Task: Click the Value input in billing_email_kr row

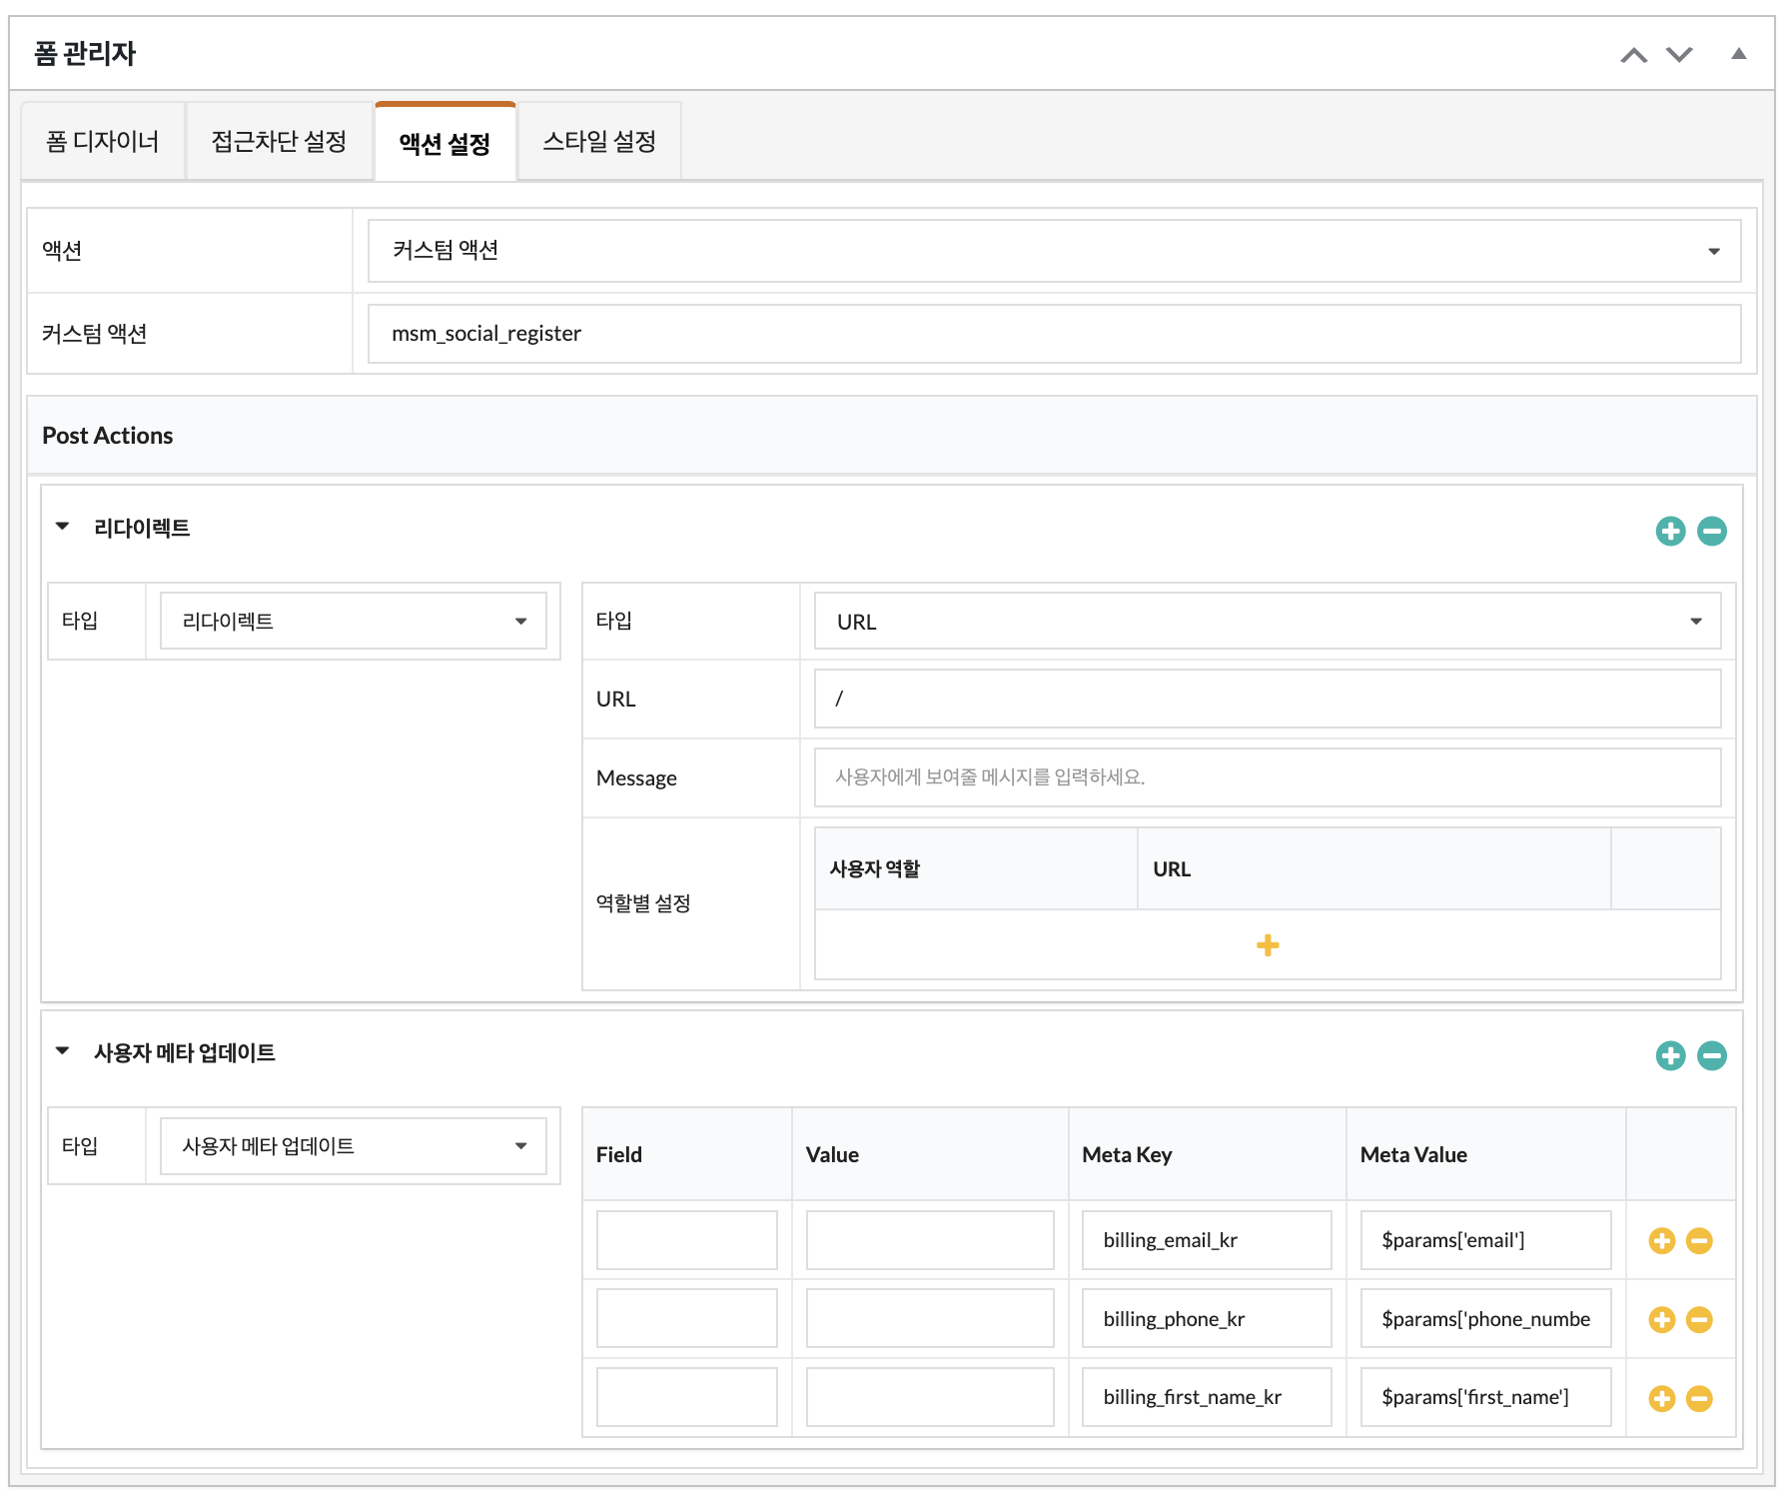Action: [x=930, y=1240]
